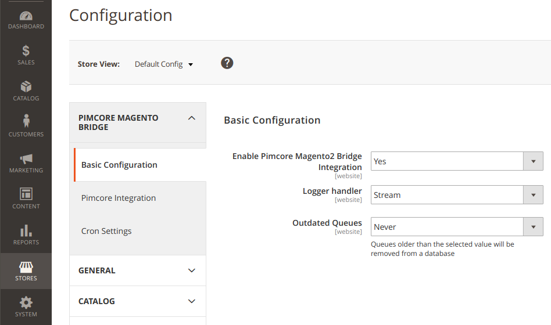Collapse the Pimcore Magento Bridge section

192,118
